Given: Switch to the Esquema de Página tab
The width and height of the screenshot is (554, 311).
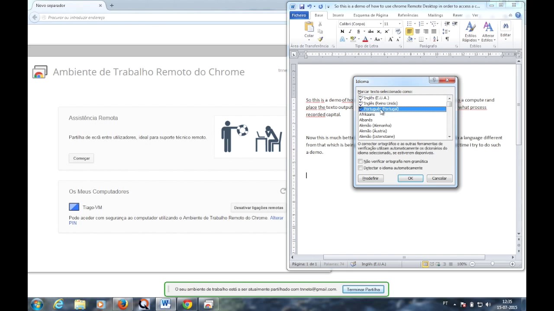Looking at the screenshot, I should [370, 15].
